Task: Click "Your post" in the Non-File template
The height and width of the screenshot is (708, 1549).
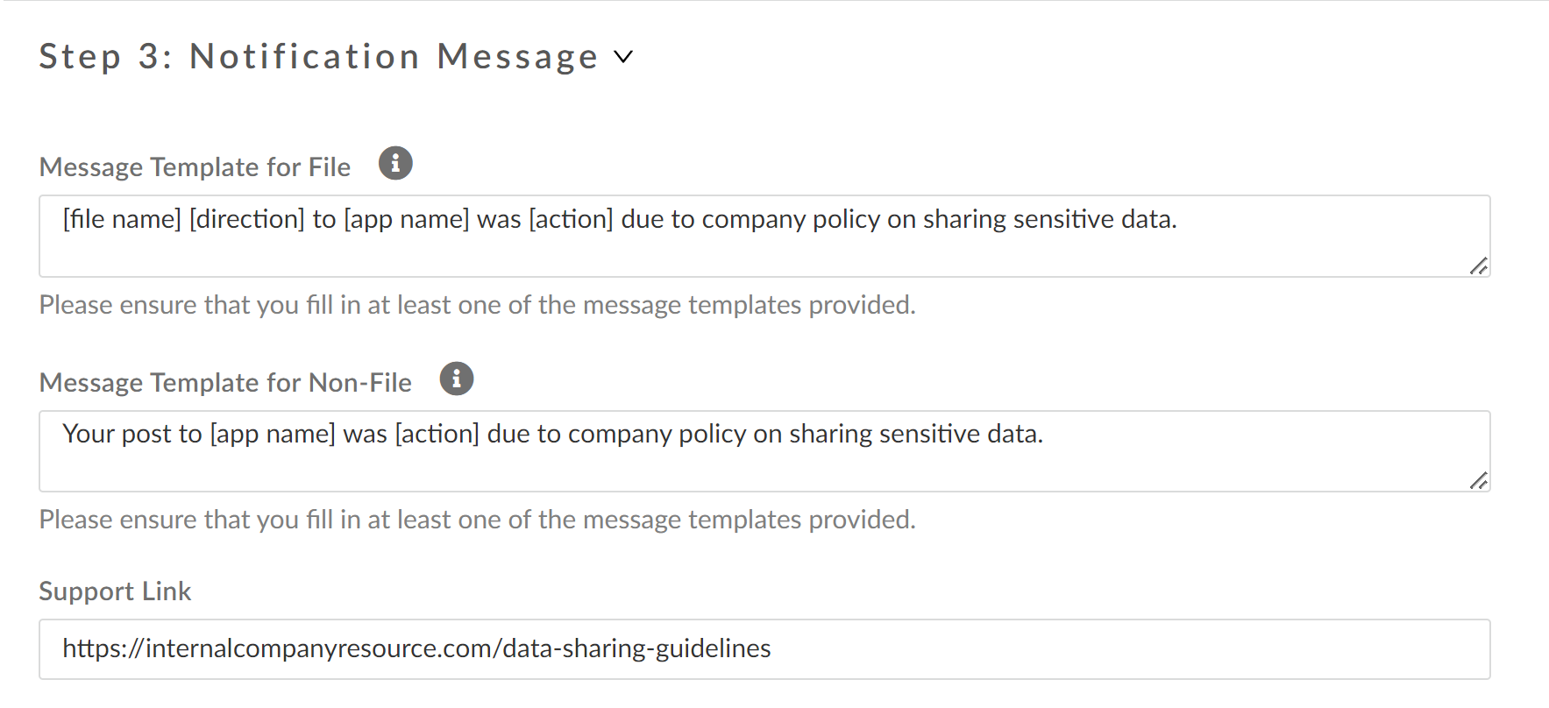Action: tap(116, 434)
